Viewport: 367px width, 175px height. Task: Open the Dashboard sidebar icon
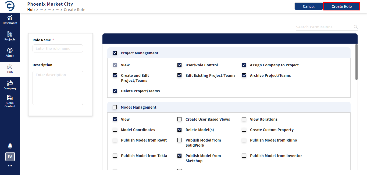point(10,20)
